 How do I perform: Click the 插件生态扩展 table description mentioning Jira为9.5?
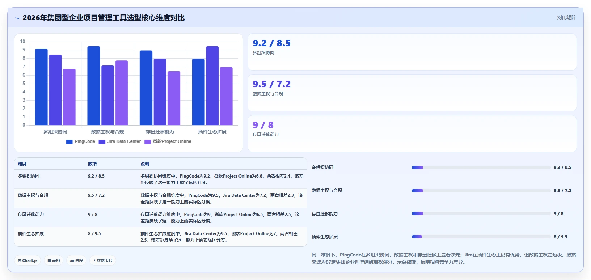(x=219, y=237)
